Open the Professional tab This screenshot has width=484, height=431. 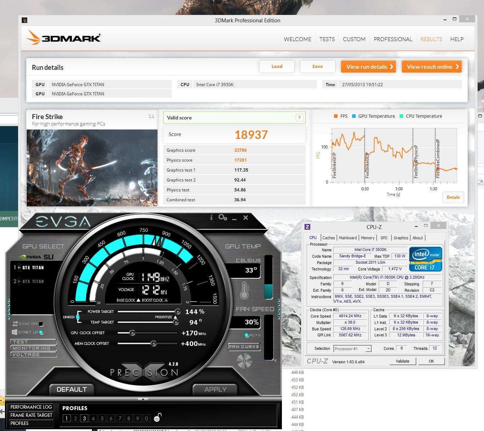click(393, 39)
